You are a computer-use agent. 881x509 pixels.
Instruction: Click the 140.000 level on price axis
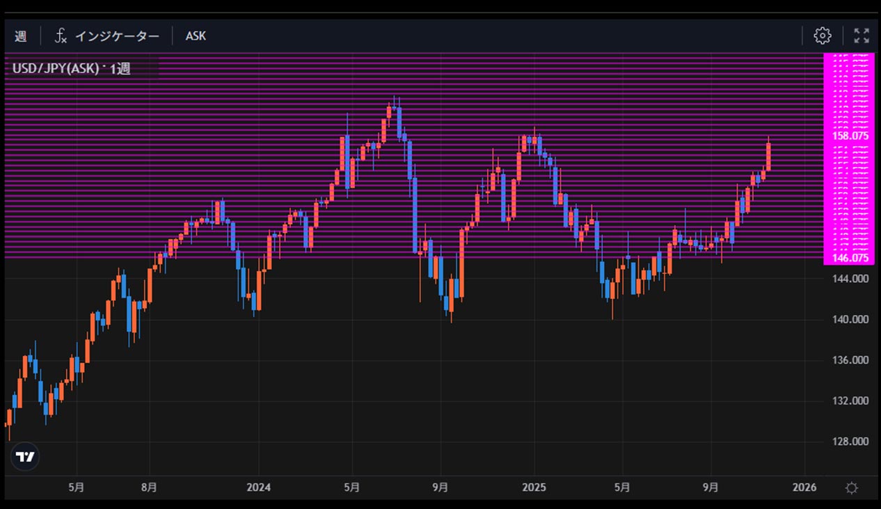pyautogui.click(x=850, y=319)
